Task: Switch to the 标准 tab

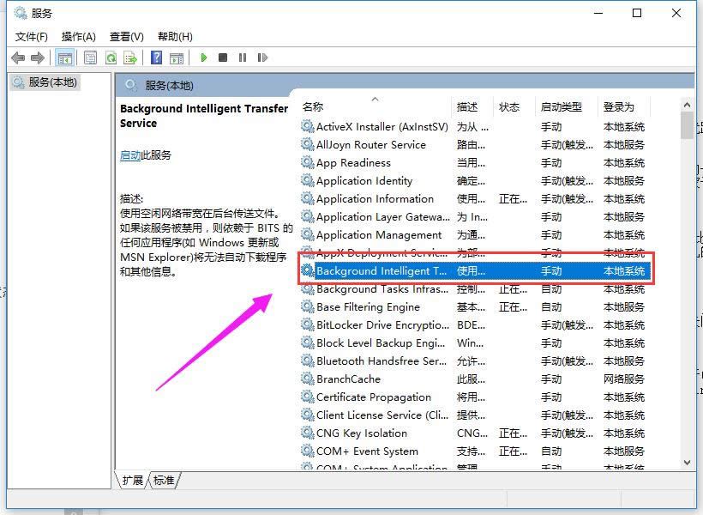Action: (x=164, y=481)
